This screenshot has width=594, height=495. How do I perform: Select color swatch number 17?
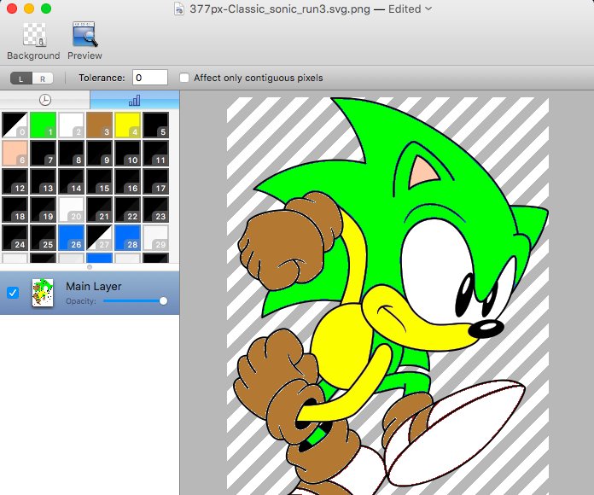pyautogui.click(x=155, y=181)
